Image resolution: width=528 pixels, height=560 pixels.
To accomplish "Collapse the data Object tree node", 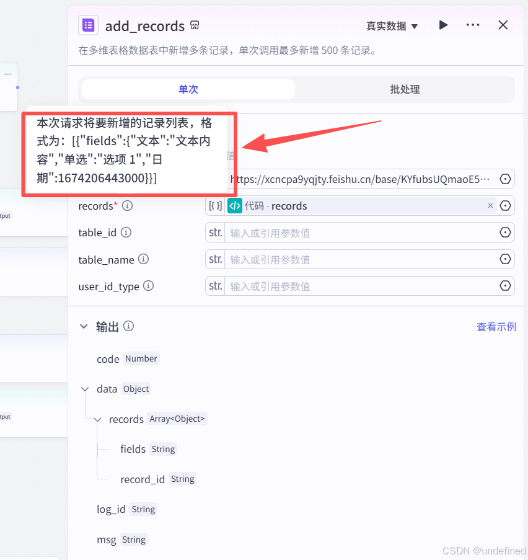I will click(85, 389).
